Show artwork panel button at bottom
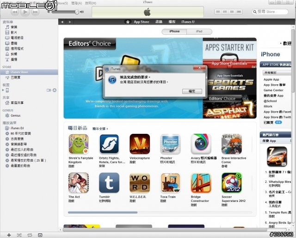Image resolution: width=296 pixels, height=238 pixels. click(x=40, y=235)
